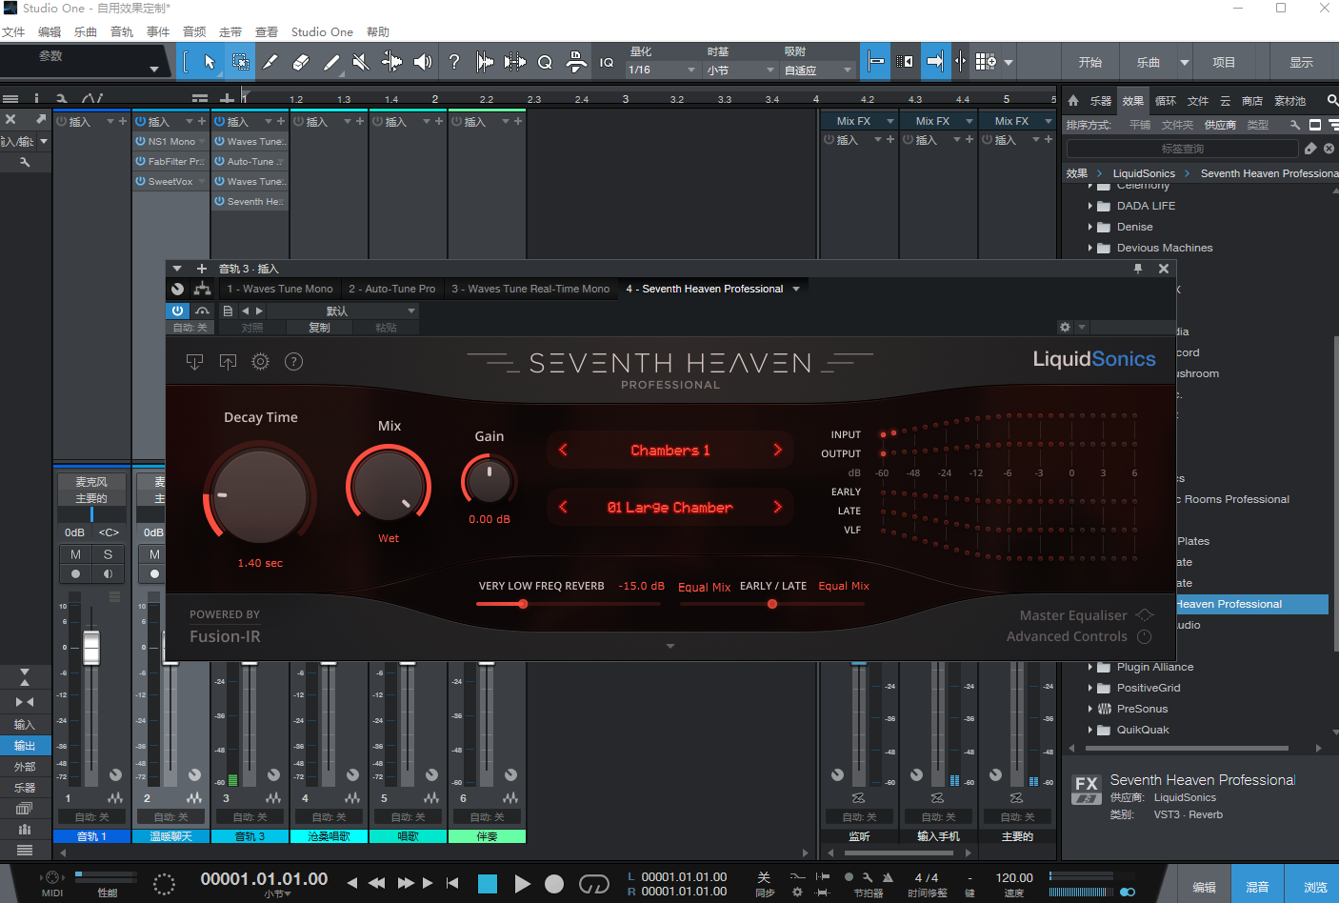This screenshot has height=903, width=1339.
Task: Click the Record button in transport
Action: click(x=554, y=884)
